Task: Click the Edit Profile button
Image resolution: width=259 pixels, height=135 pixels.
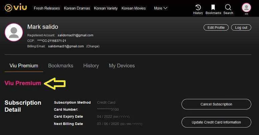Action: [216, 28]
